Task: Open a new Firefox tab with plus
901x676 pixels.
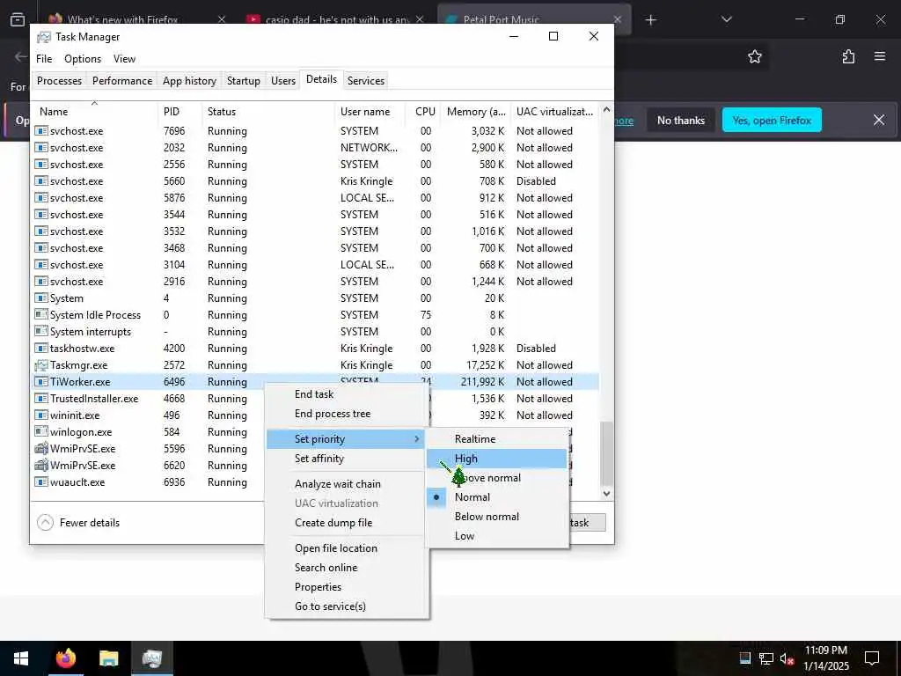Action: point(650,20)
